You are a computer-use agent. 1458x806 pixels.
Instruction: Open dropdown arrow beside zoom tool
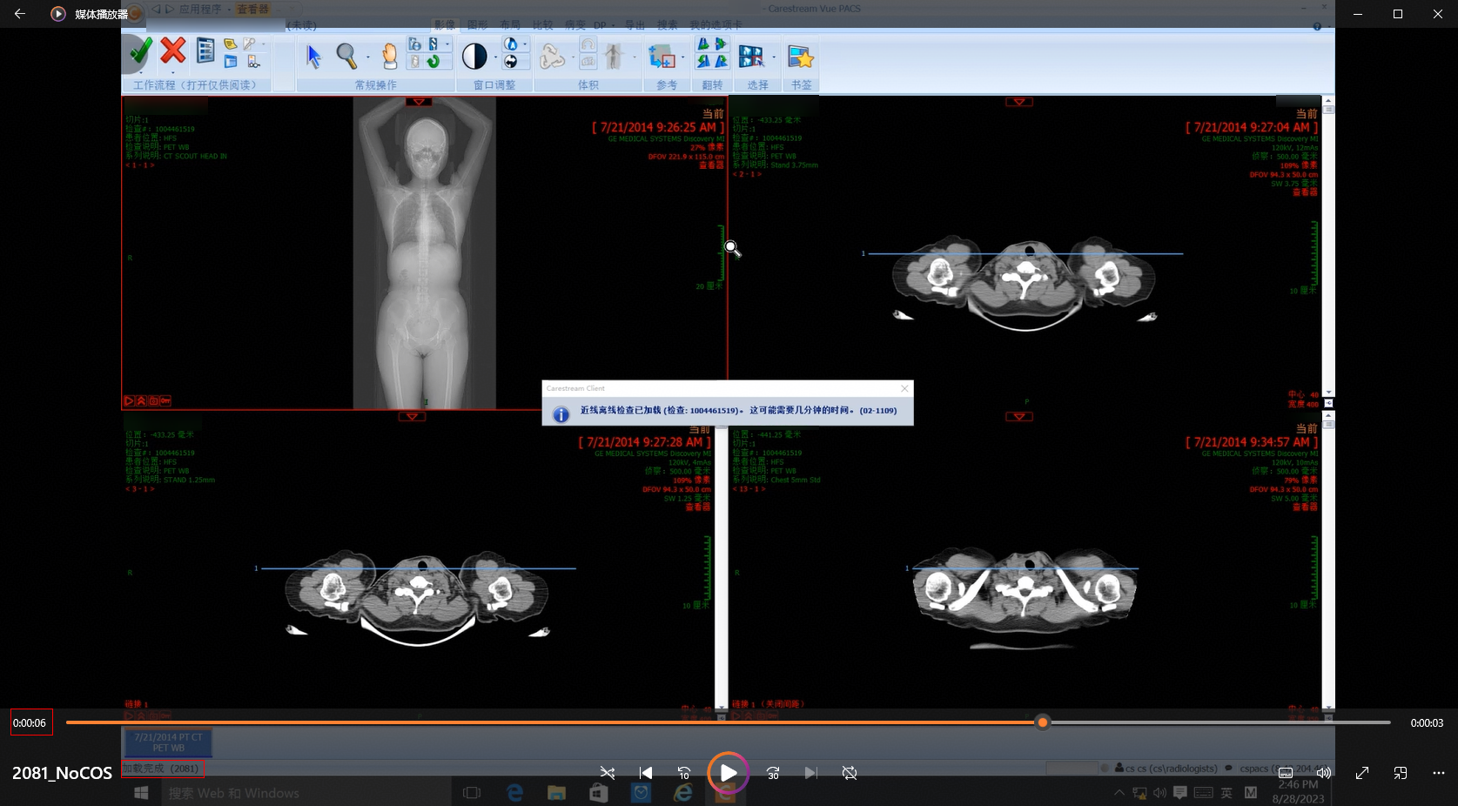coord(368,57)
